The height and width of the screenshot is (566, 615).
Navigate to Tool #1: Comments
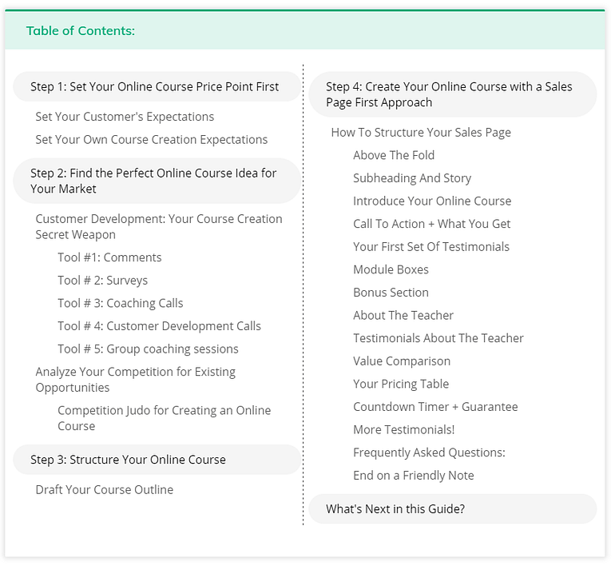109,257
